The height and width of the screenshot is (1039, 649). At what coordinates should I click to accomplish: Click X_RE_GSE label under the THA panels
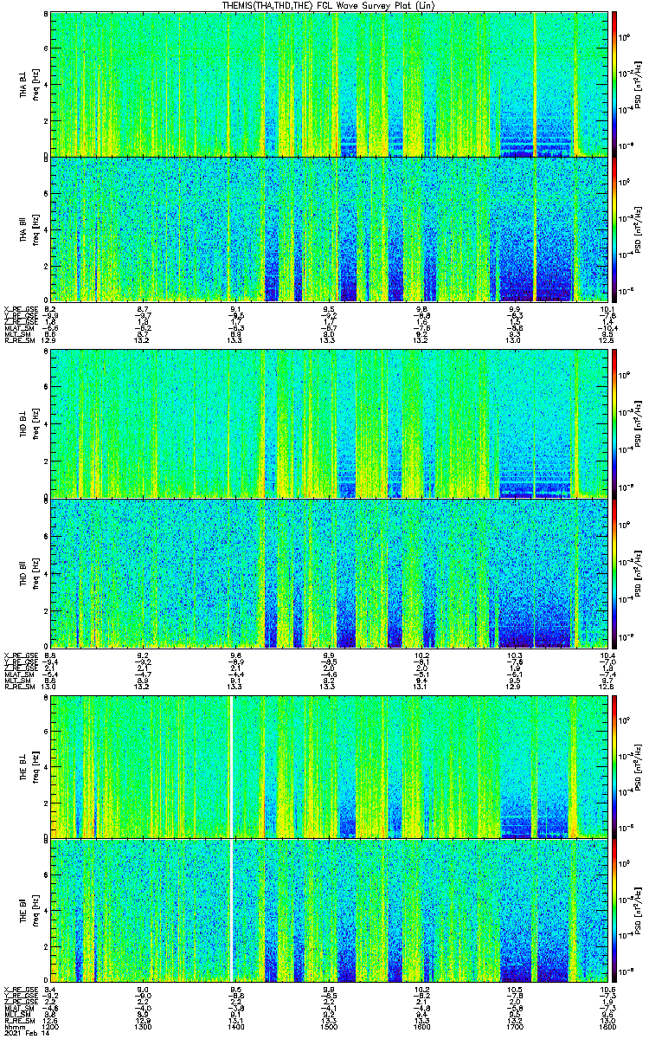click(x=19, y=309)
